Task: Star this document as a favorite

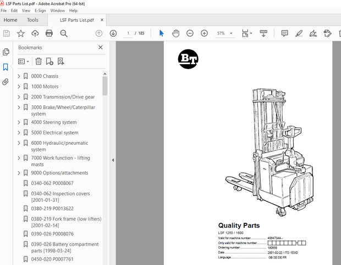Action: [20, 33]
